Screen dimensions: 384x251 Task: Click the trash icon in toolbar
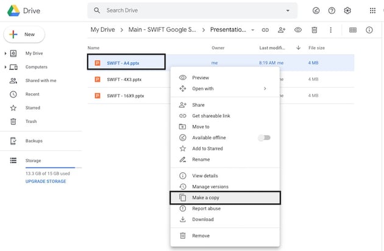[x=314, y=30]
